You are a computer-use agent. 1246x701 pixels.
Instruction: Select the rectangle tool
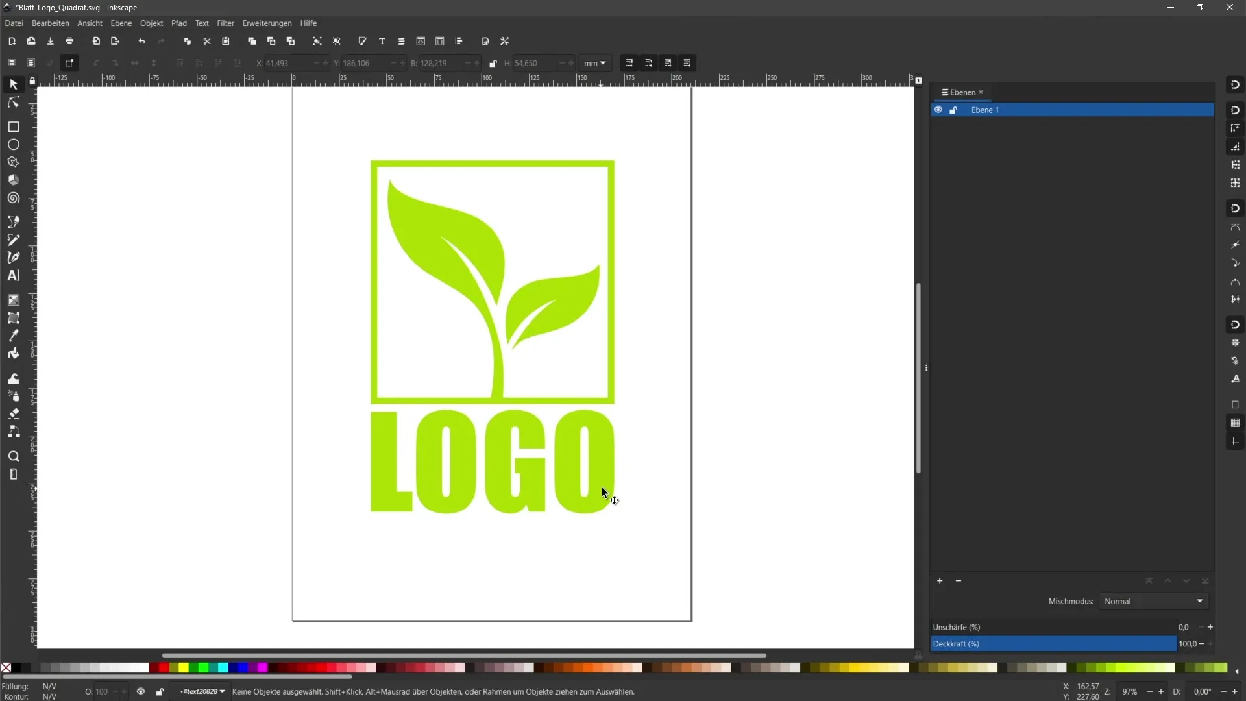[13, 127]
